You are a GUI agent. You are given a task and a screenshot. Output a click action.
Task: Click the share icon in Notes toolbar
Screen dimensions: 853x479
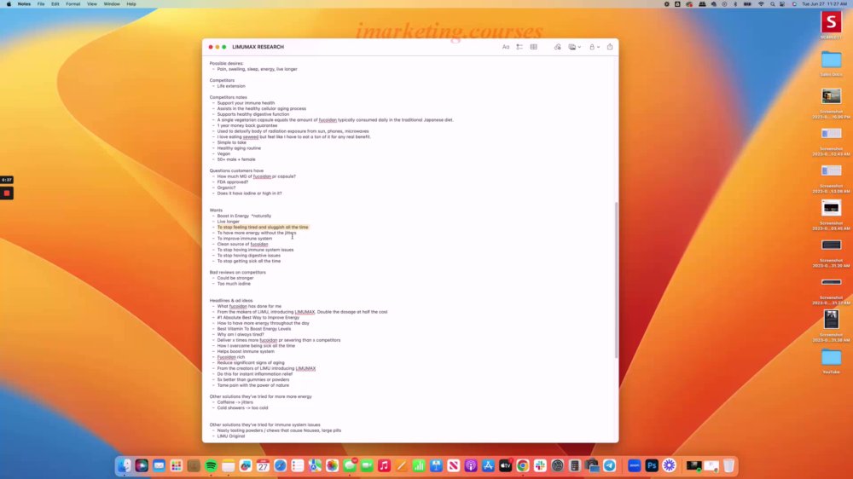coord(610,47)
